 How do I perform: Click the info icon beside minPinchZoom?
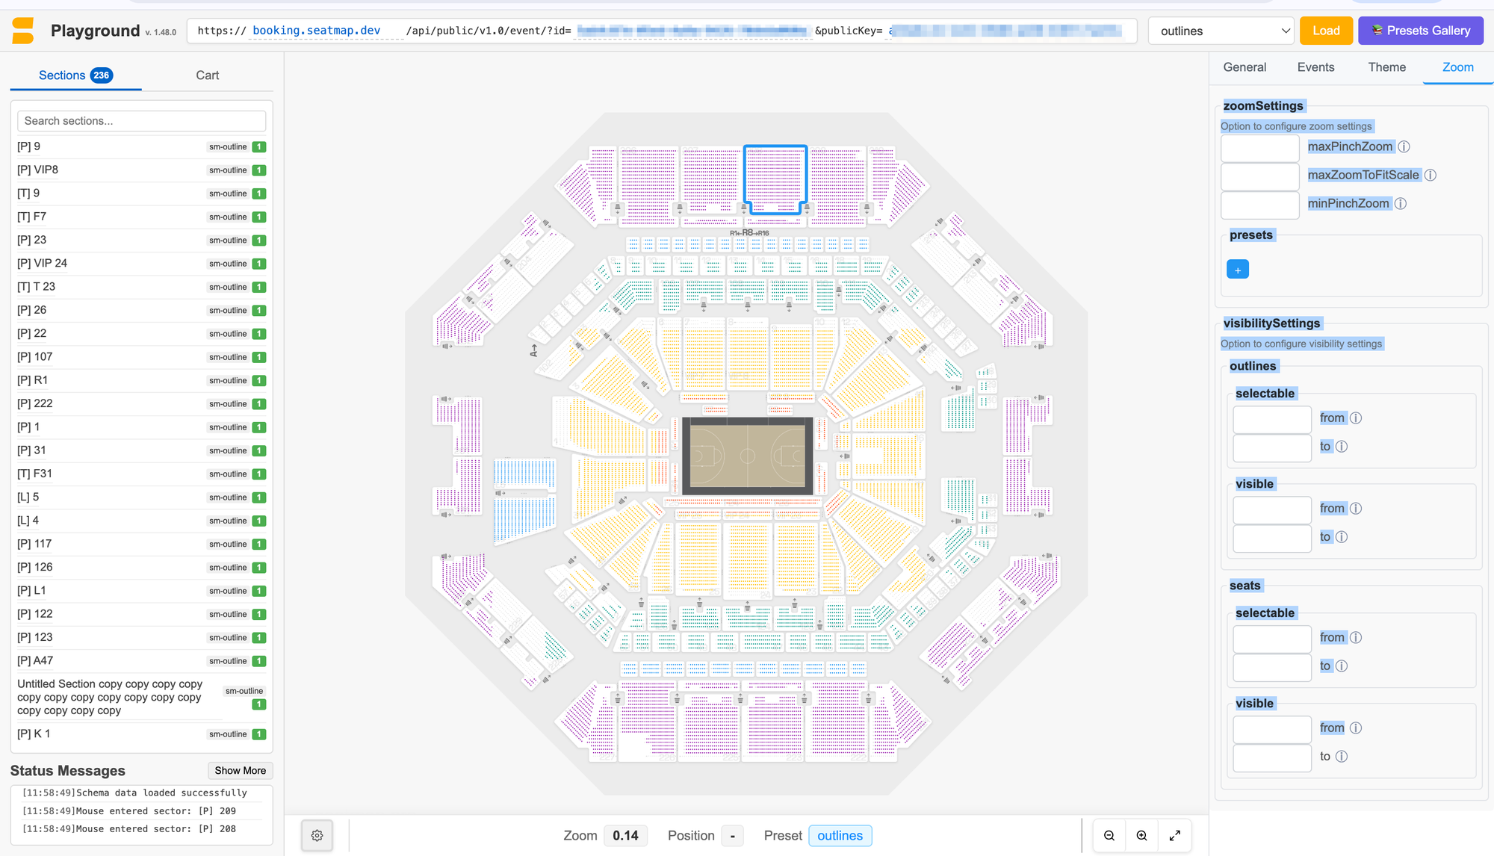point(1401,204)
